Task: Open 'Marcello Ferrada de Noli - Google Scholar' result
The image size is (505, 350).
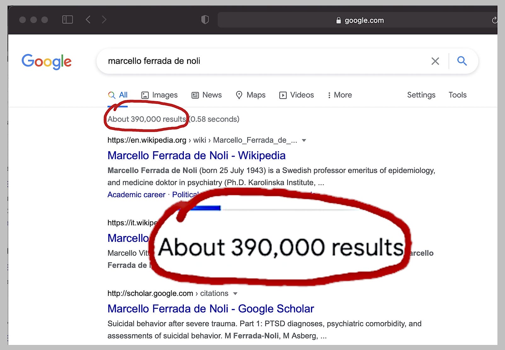Action: point(211,308)
